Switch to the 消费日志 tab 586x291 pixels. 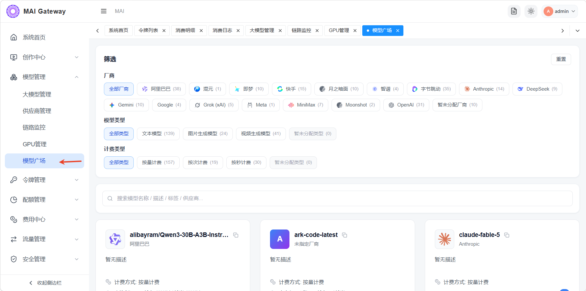(x=222, y=30)
